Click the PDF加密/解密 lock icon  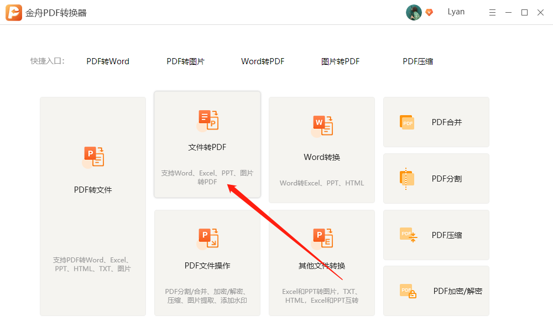point(408,291)
